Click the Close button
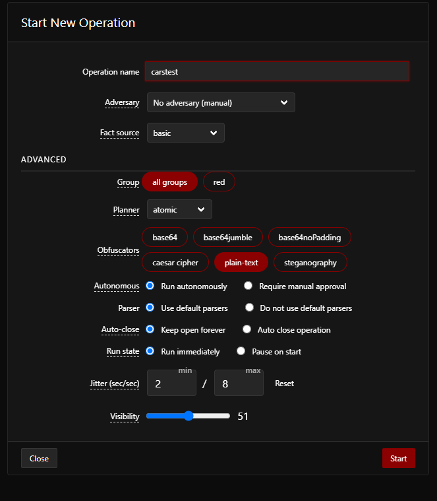437x501 pixels. 39,458
